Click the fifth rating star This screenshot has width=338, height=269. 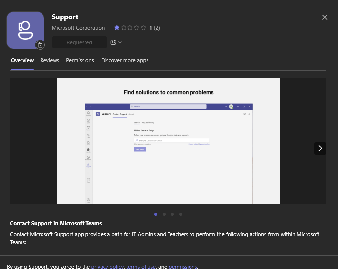coord(143,27)
